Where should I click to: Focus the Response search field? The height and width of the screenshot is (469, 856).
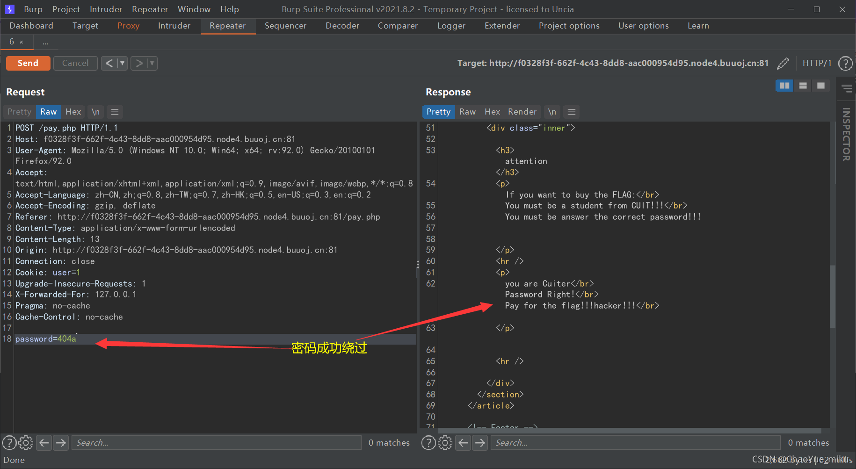pos(636,442)
